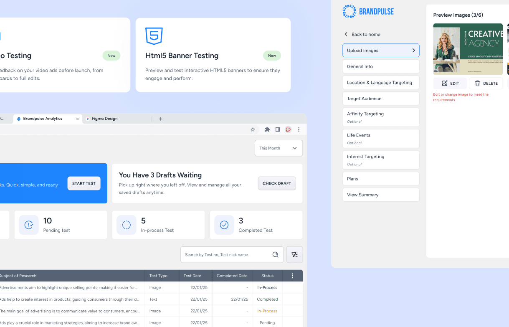The width and height of the screenshot is (509, 327).
Task: Click the search magnifier icon
Action: pos(275,255)
